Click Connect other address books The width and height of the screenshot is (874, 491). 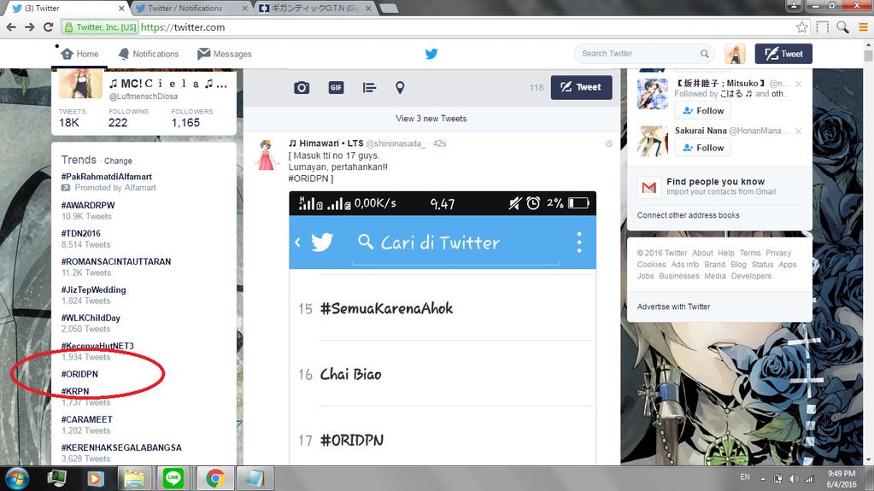[x=689, y=215]
